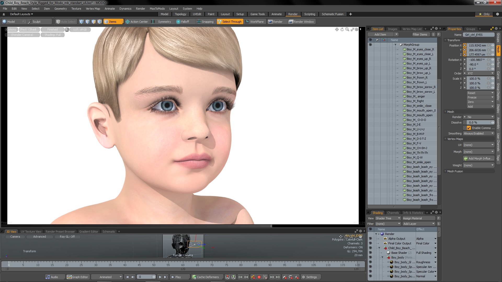Click the Add Morph Influence button
This screenshot has width=502, height=282.
pos(478,158)
